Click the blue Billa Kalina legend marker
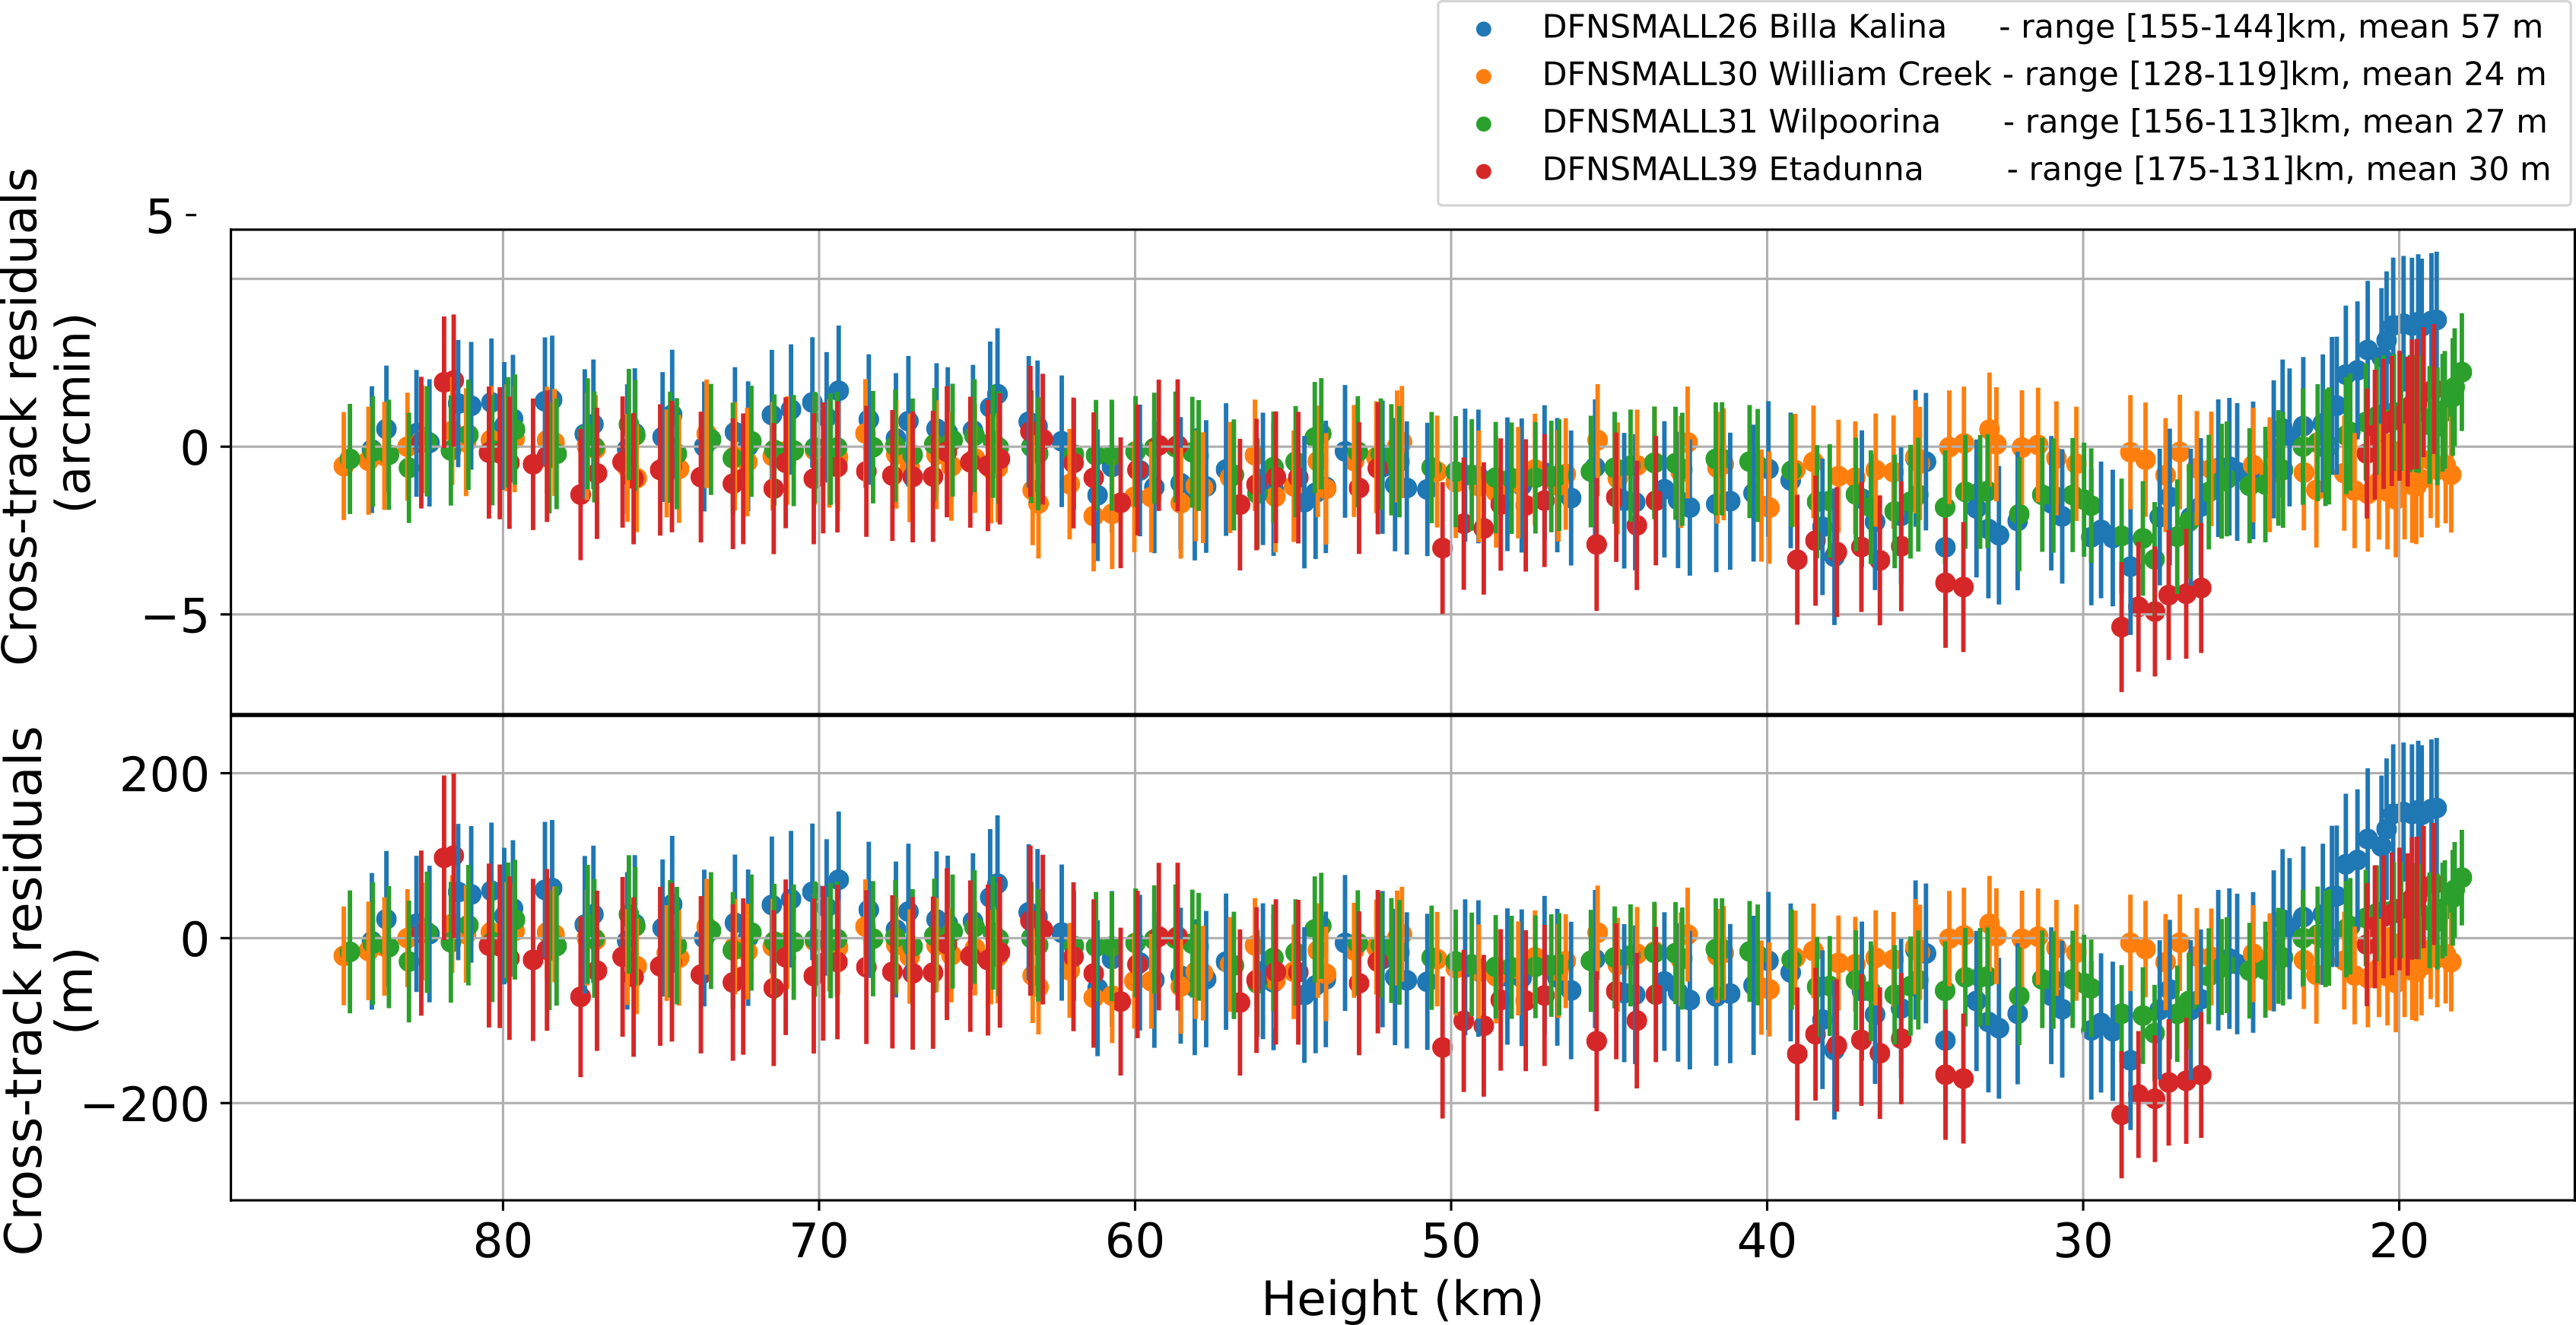 (x=1483, y=30)
